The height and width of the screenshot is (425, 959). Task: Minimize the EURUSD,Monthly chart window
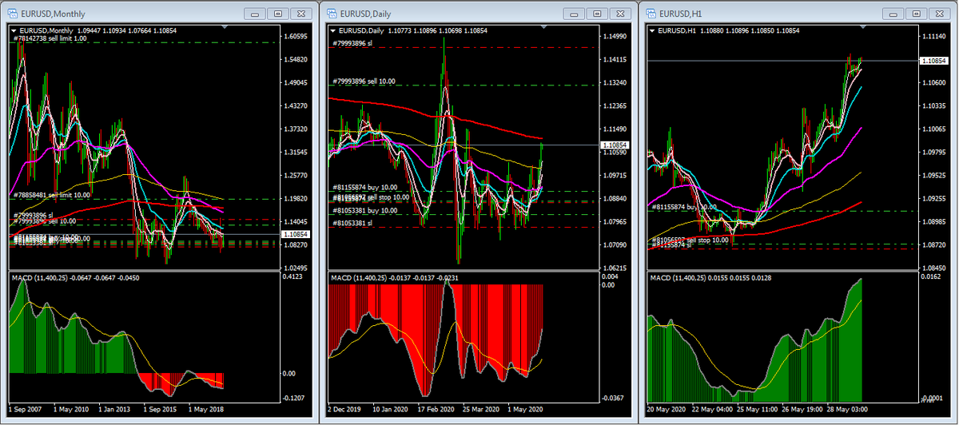[x=256, y=14]
